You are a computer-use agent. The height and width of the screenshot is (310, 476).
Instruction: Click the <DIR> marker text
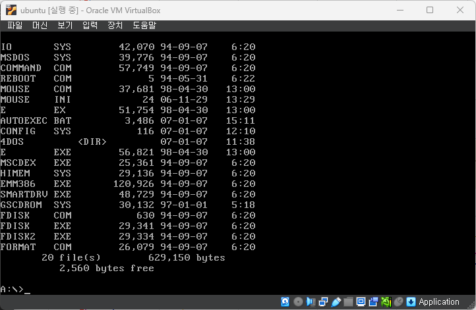[x=92, y=142]
